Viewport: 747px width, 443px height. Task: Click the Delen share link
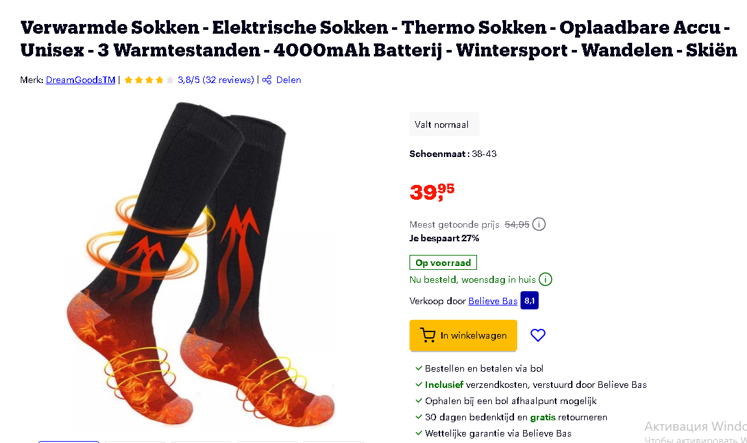pos(288,80)
